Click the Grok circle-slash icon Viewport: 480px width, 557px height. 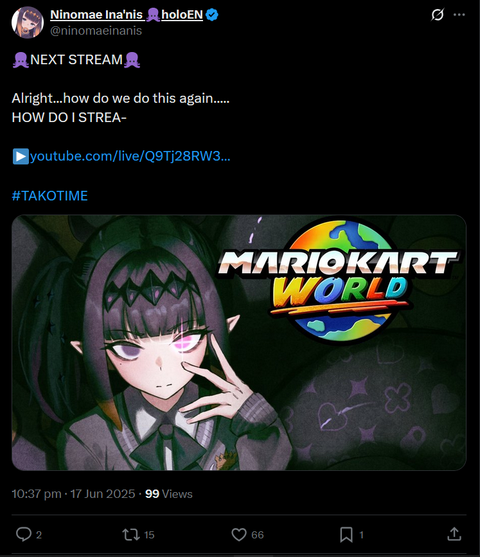[438, 15]
